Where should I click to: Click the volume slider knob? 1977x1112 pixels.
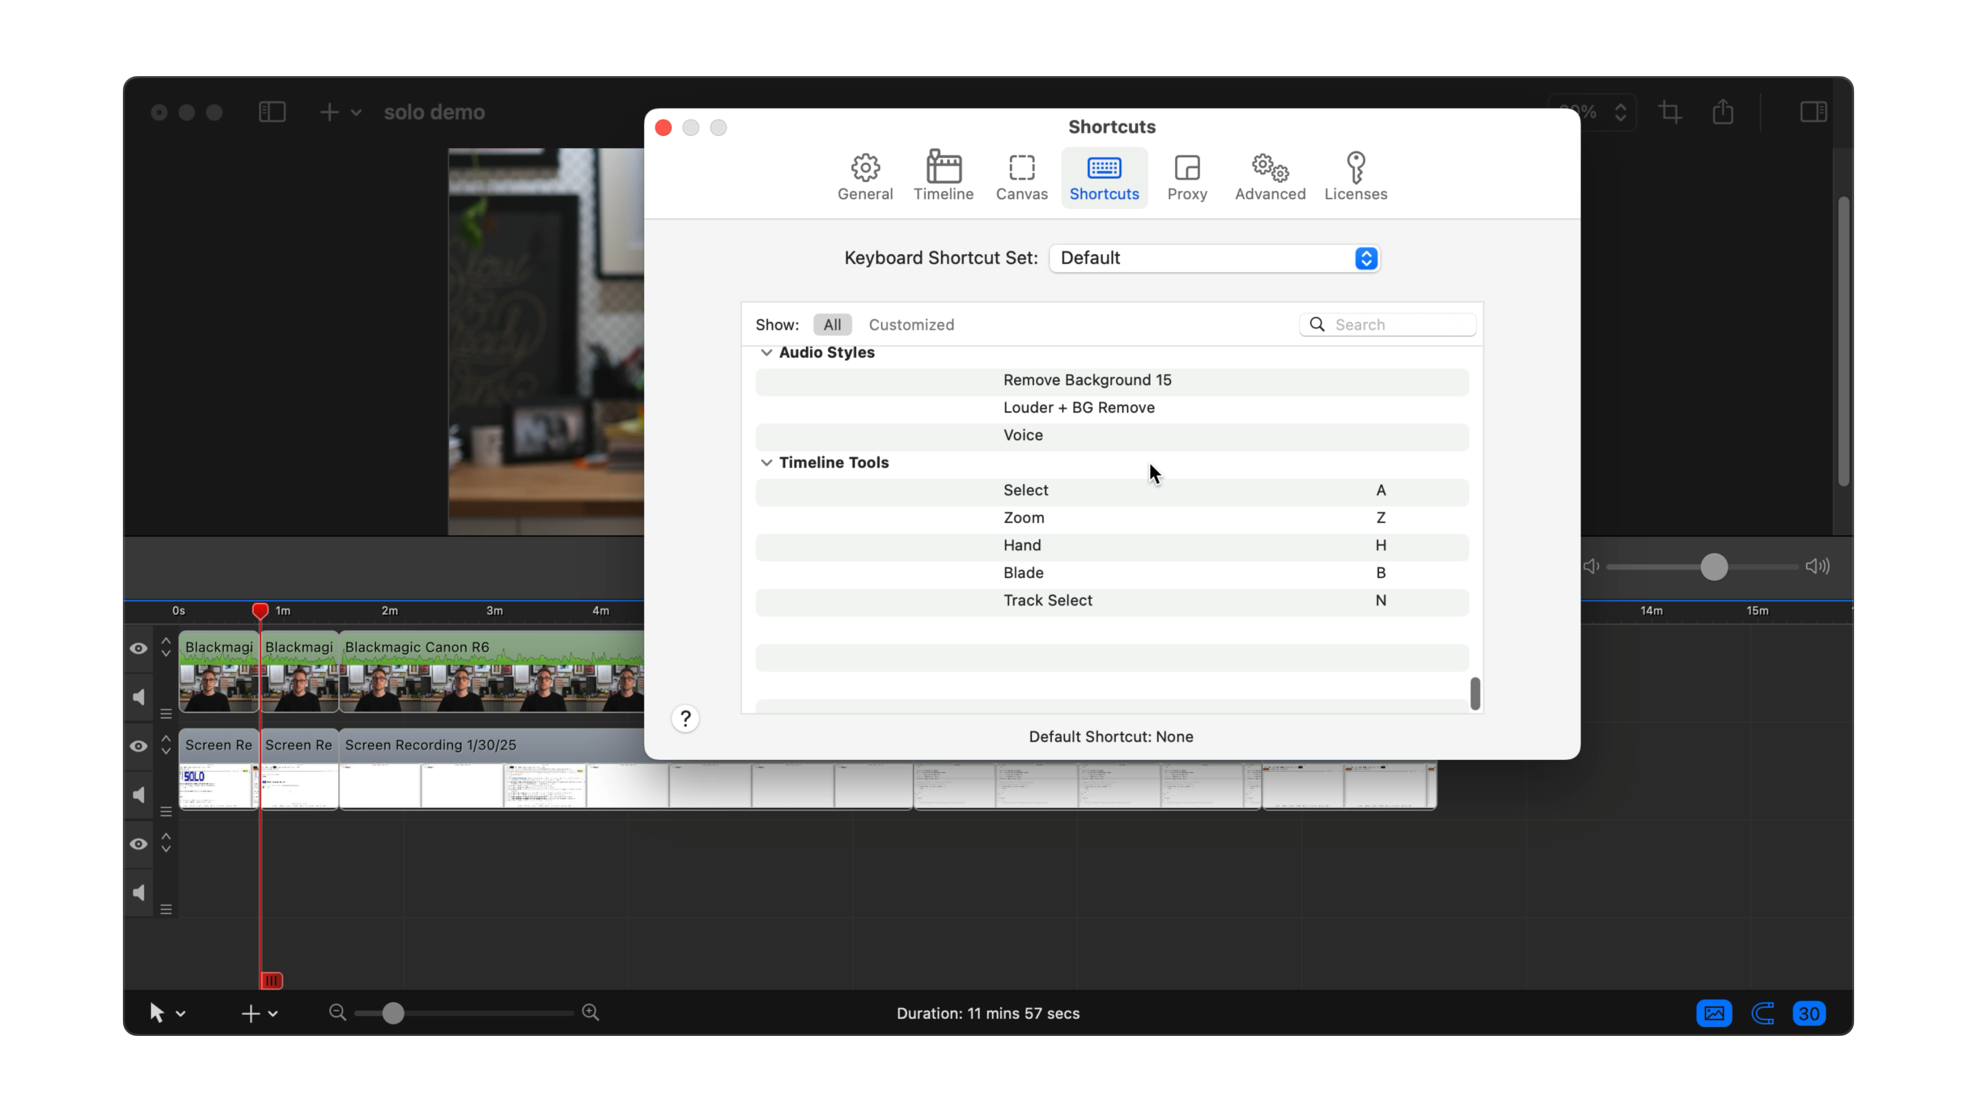click(x=1714, y=567)
